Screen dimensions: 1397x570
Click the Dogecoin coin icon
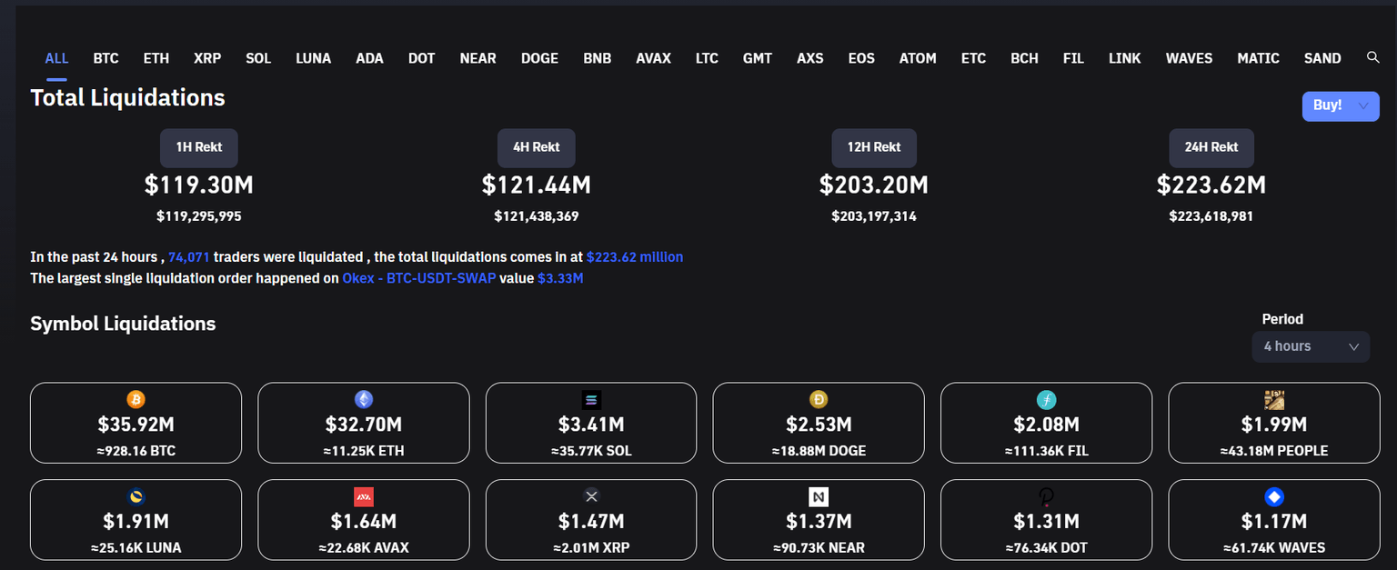click(819, 400)
